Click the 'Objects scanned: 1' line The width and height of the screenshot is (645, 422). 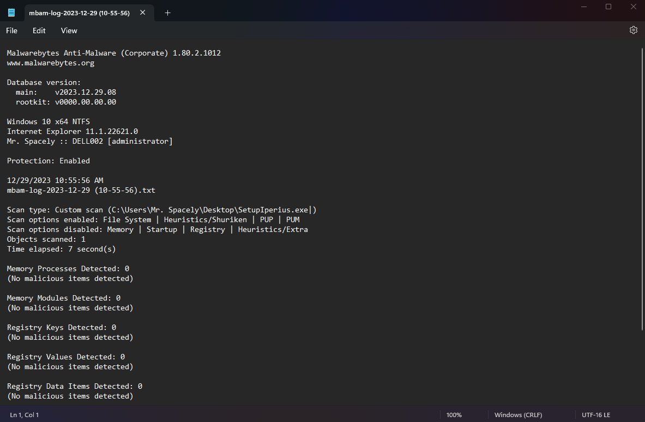click(46, 239)
